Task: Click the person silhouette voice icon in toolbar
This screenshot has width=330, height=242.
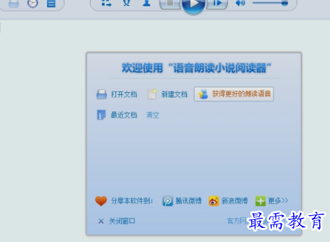Action: click(146, 3)
